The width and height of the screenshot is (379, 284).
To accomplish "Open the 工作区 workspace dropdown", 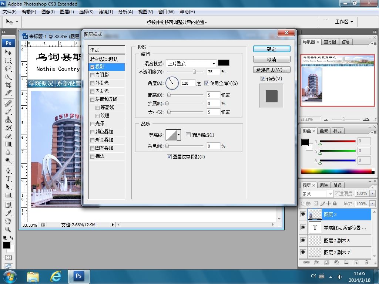I will pos(344,22).
